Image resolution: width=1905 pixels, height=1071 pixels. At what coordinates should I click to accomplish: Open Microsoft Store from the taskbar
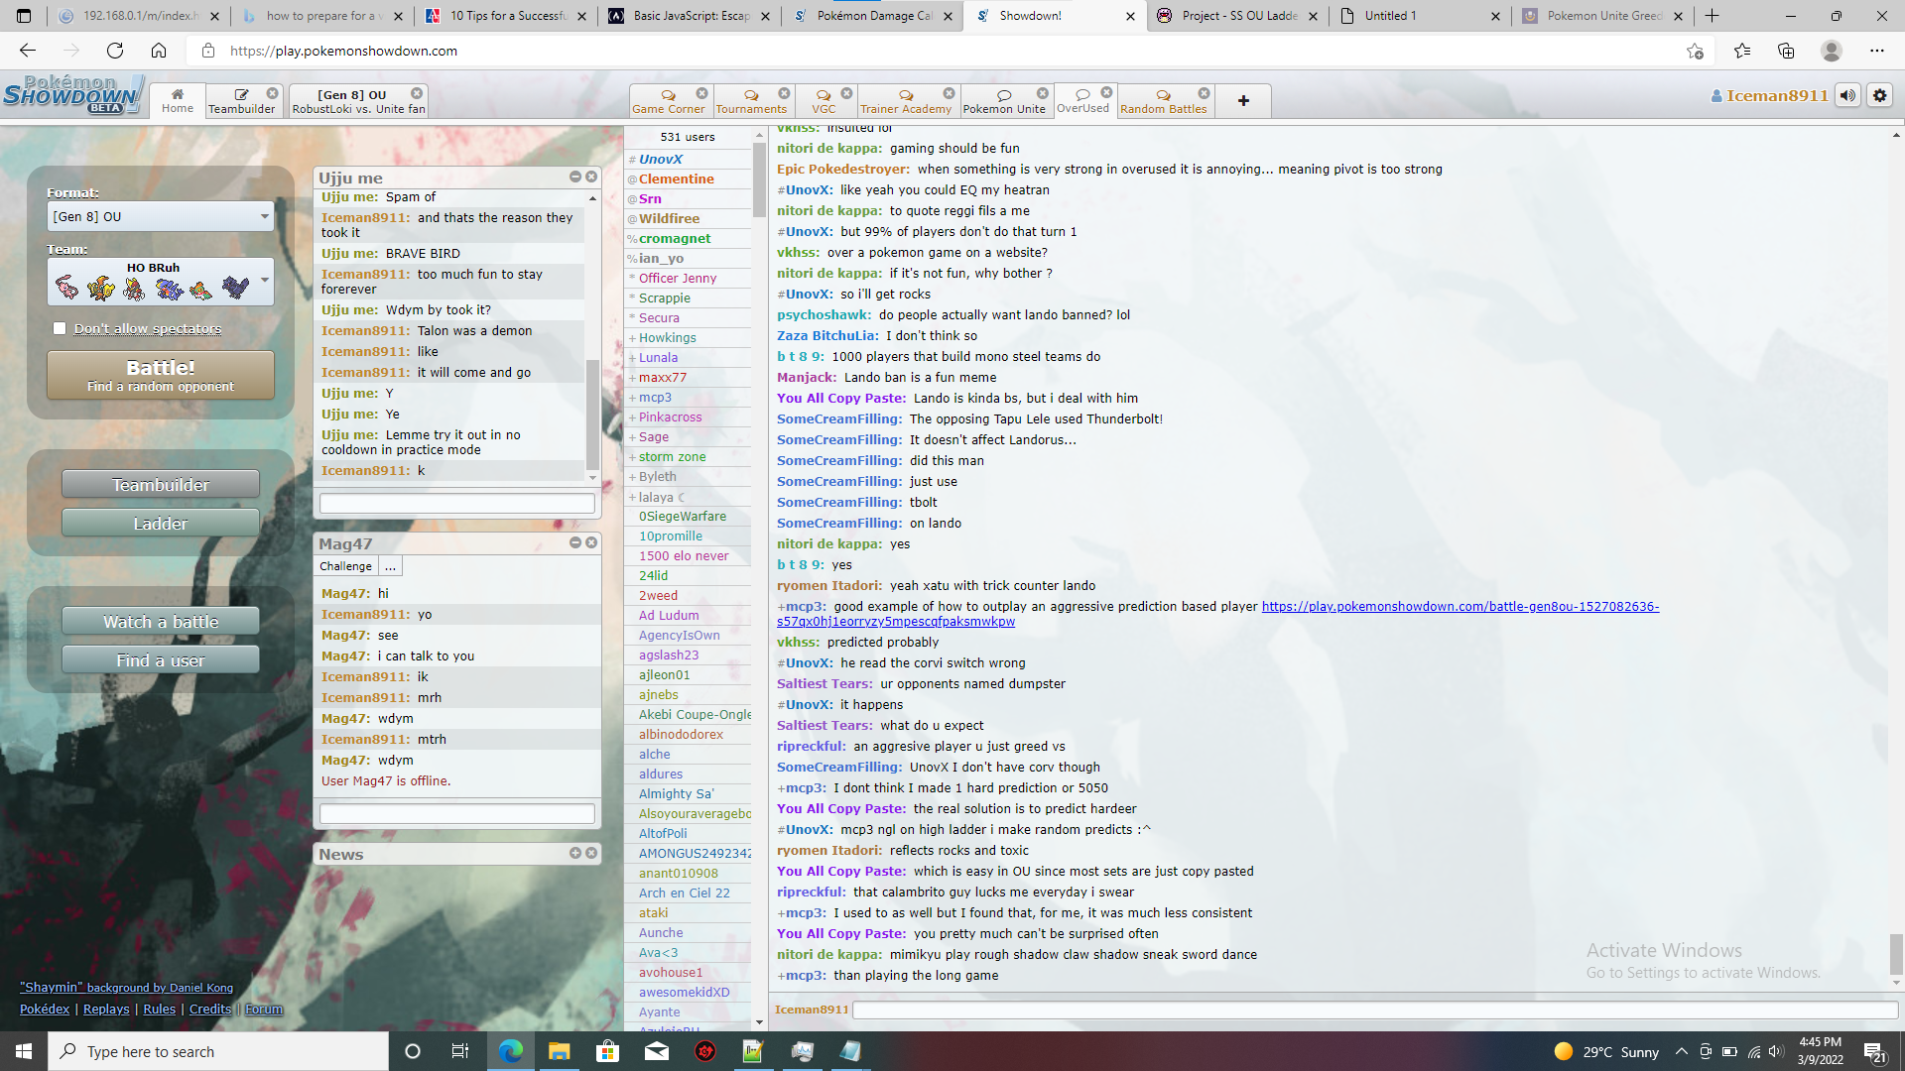coord(608,1051)
